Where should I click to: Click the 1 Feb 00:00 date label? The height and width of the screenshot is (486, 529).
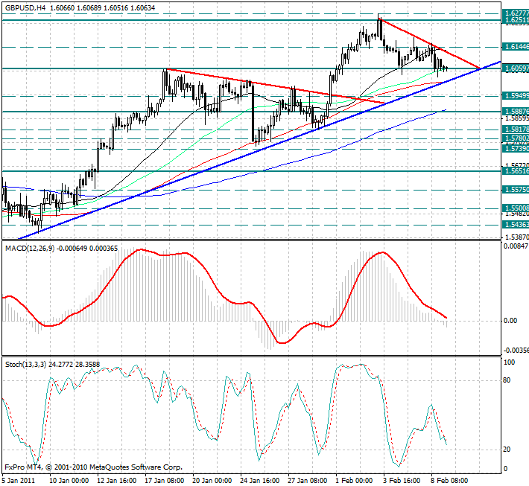tap(354, 480)
